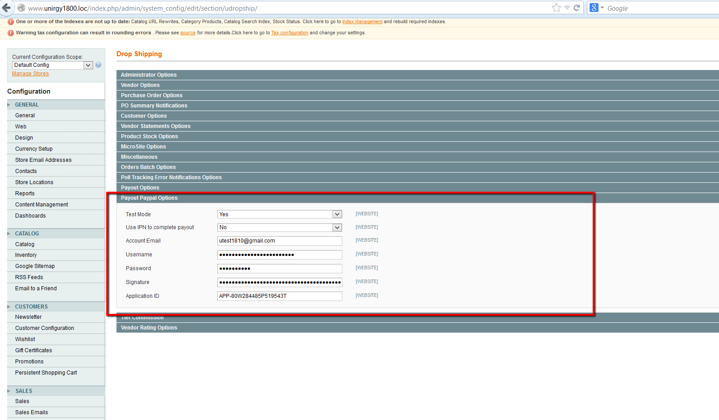719x420 pixels.
Task: Click the Tax configuration link
Action: 290,33
